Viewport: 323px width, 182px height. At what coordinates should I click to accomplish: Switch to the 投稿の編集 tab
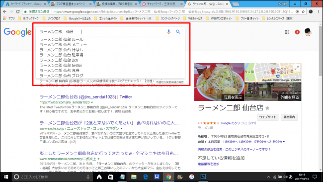[117, 4]
